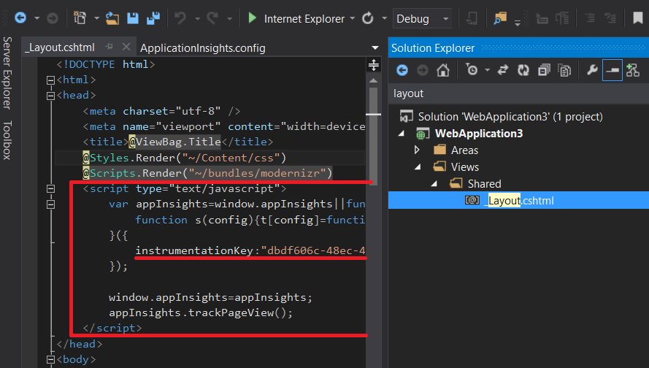649x368 pixels.
Task: Click the Solution Explorer search field
Action: [x=518, y=93]
